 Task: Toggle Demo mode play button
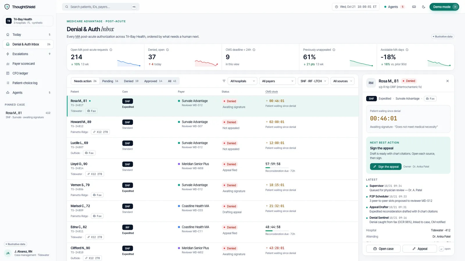point(455,7)
